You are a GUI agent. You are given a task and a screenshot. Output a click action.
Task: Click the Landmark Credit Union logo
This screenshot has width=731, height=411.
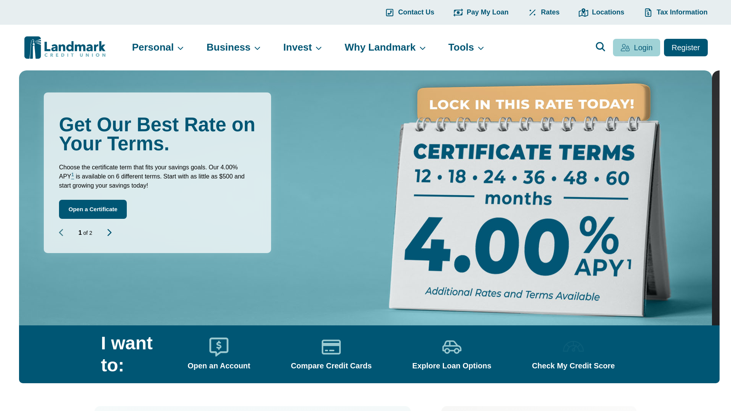65,48
